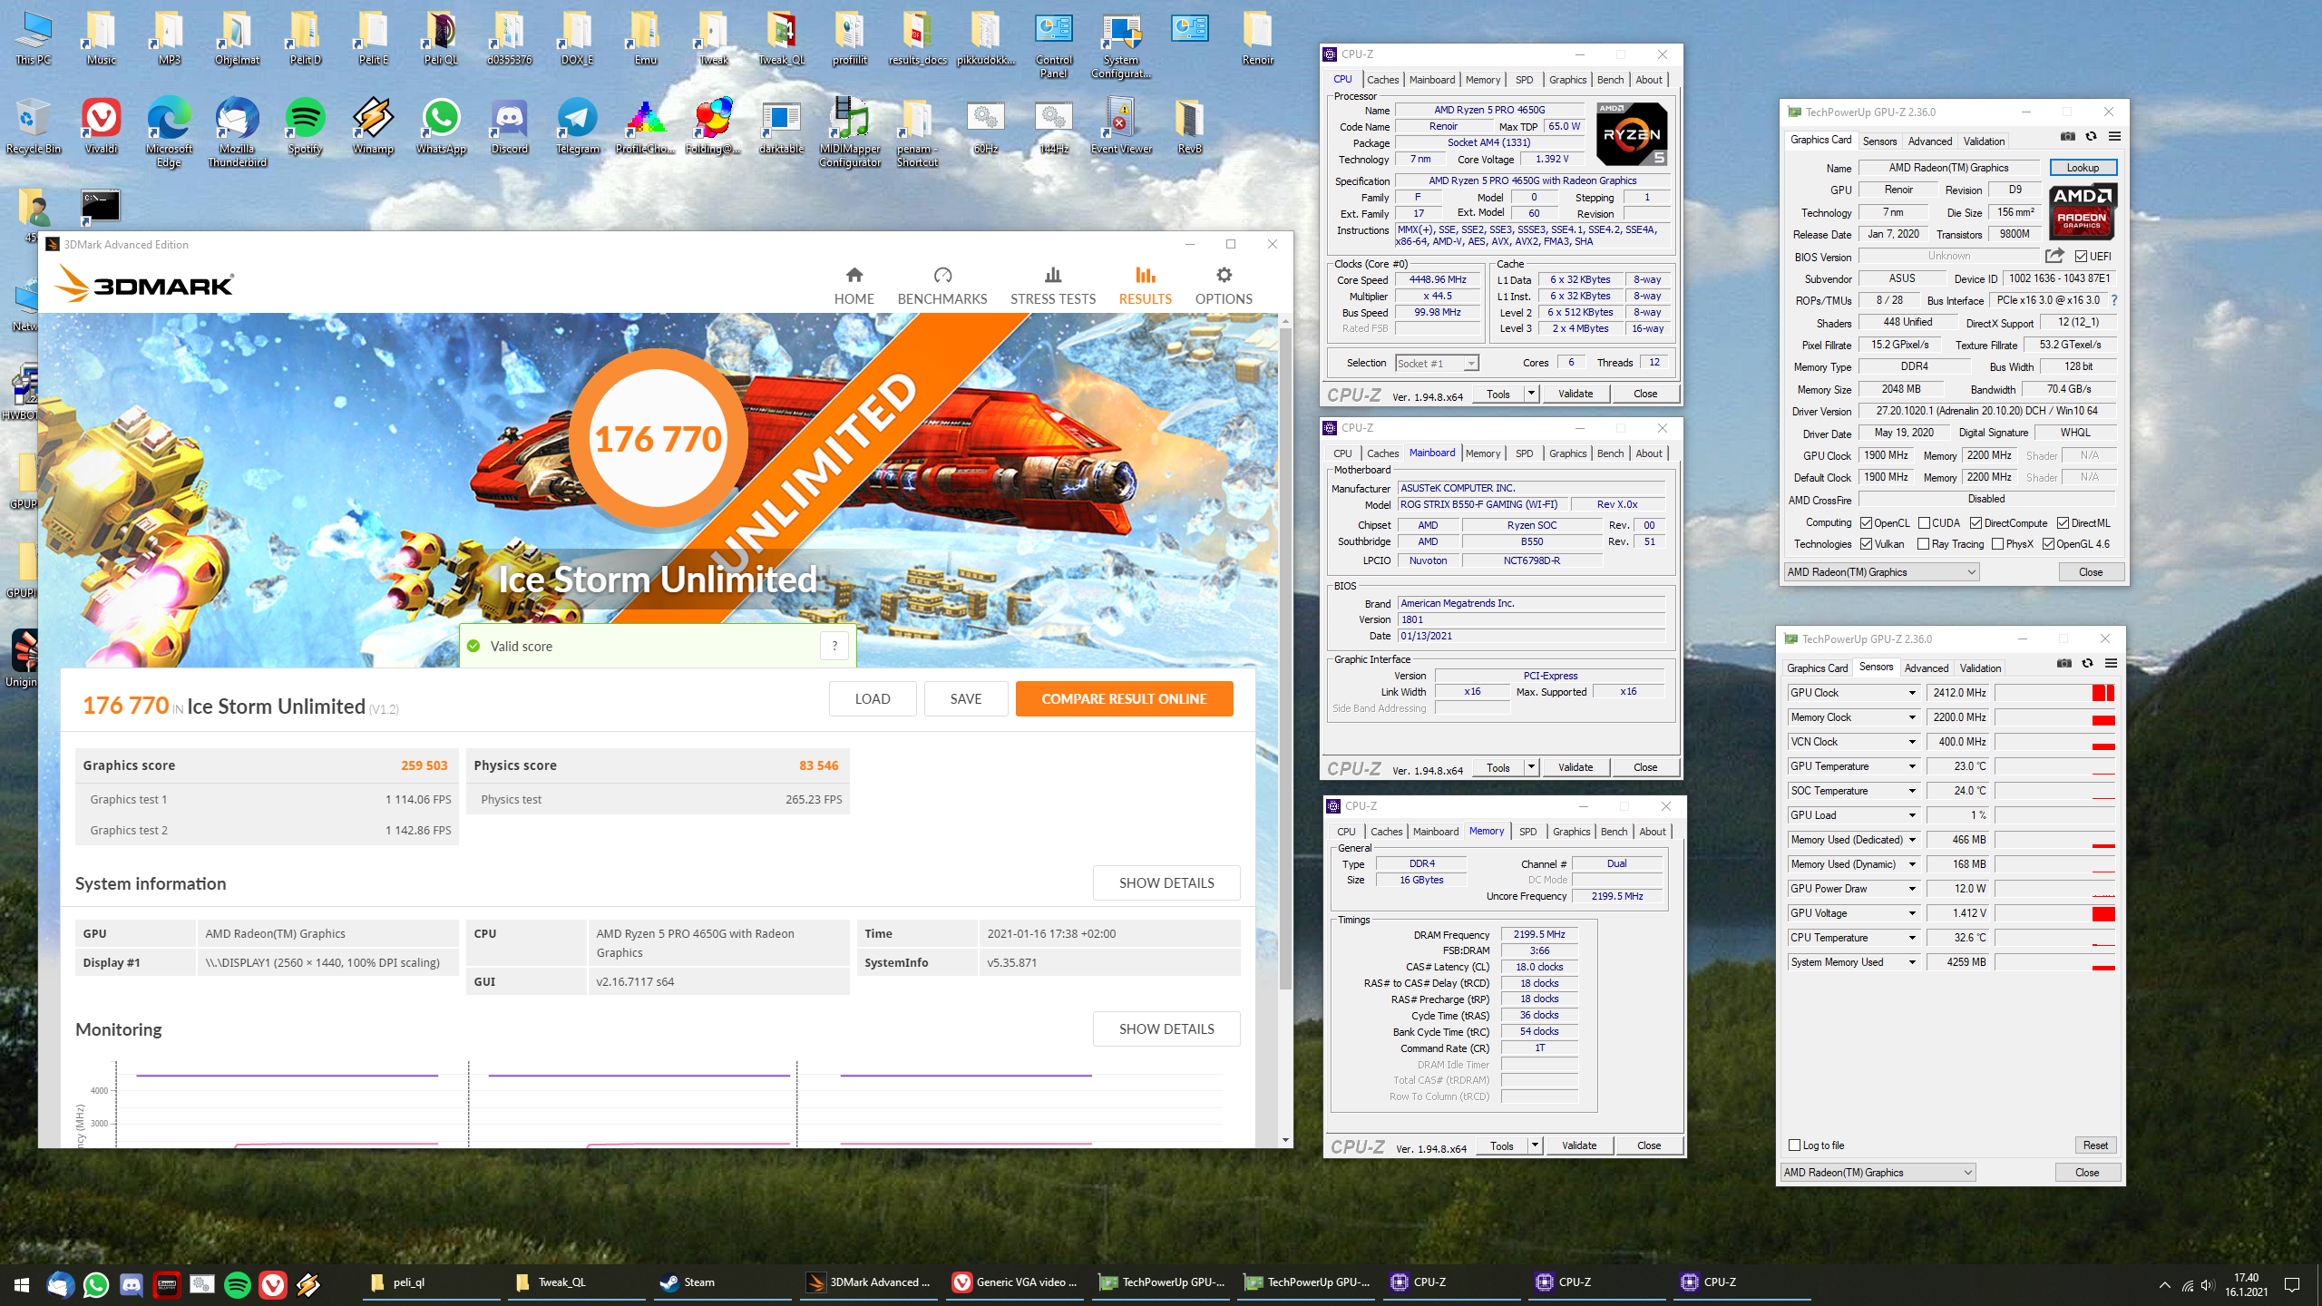Toggle the CUDA checkbox in GPU-Z
Viewport: 2322px width, 1306px height.
(x=1924, y=523)
